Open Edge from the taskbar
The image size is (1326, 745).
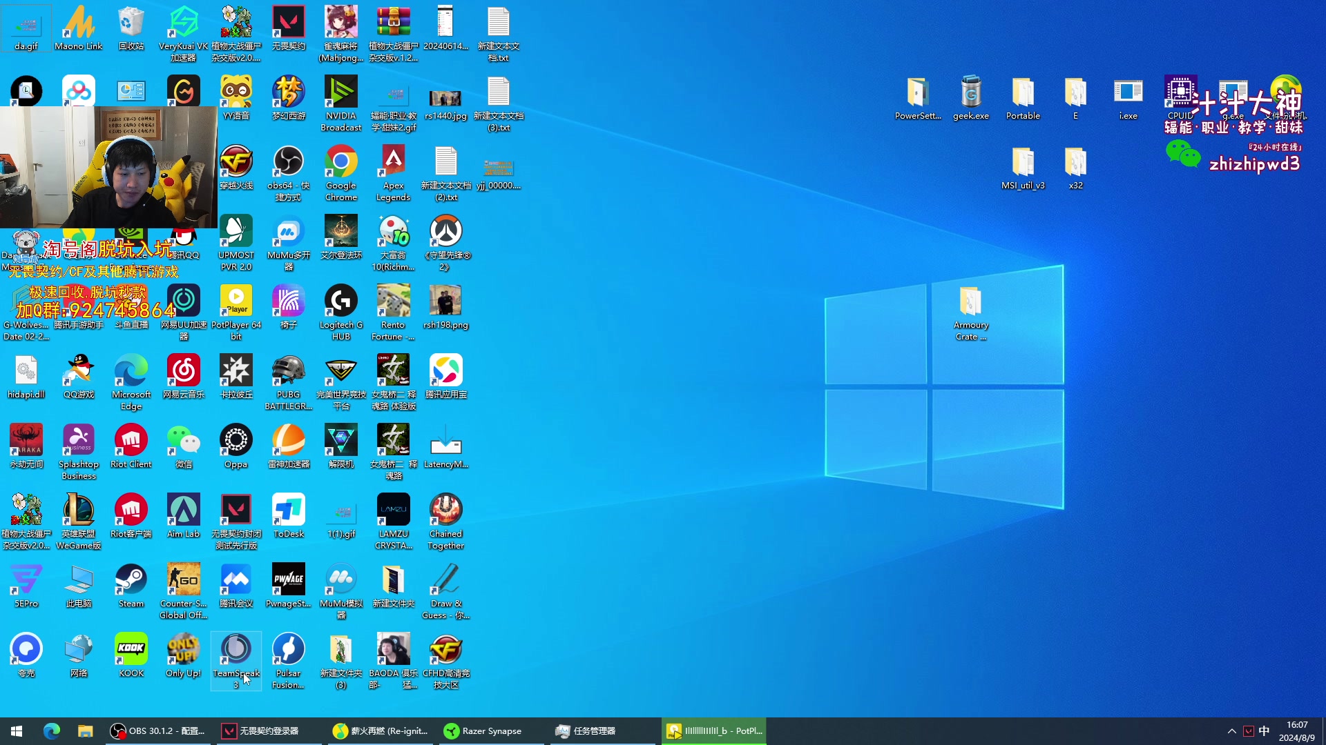point(52,731)
